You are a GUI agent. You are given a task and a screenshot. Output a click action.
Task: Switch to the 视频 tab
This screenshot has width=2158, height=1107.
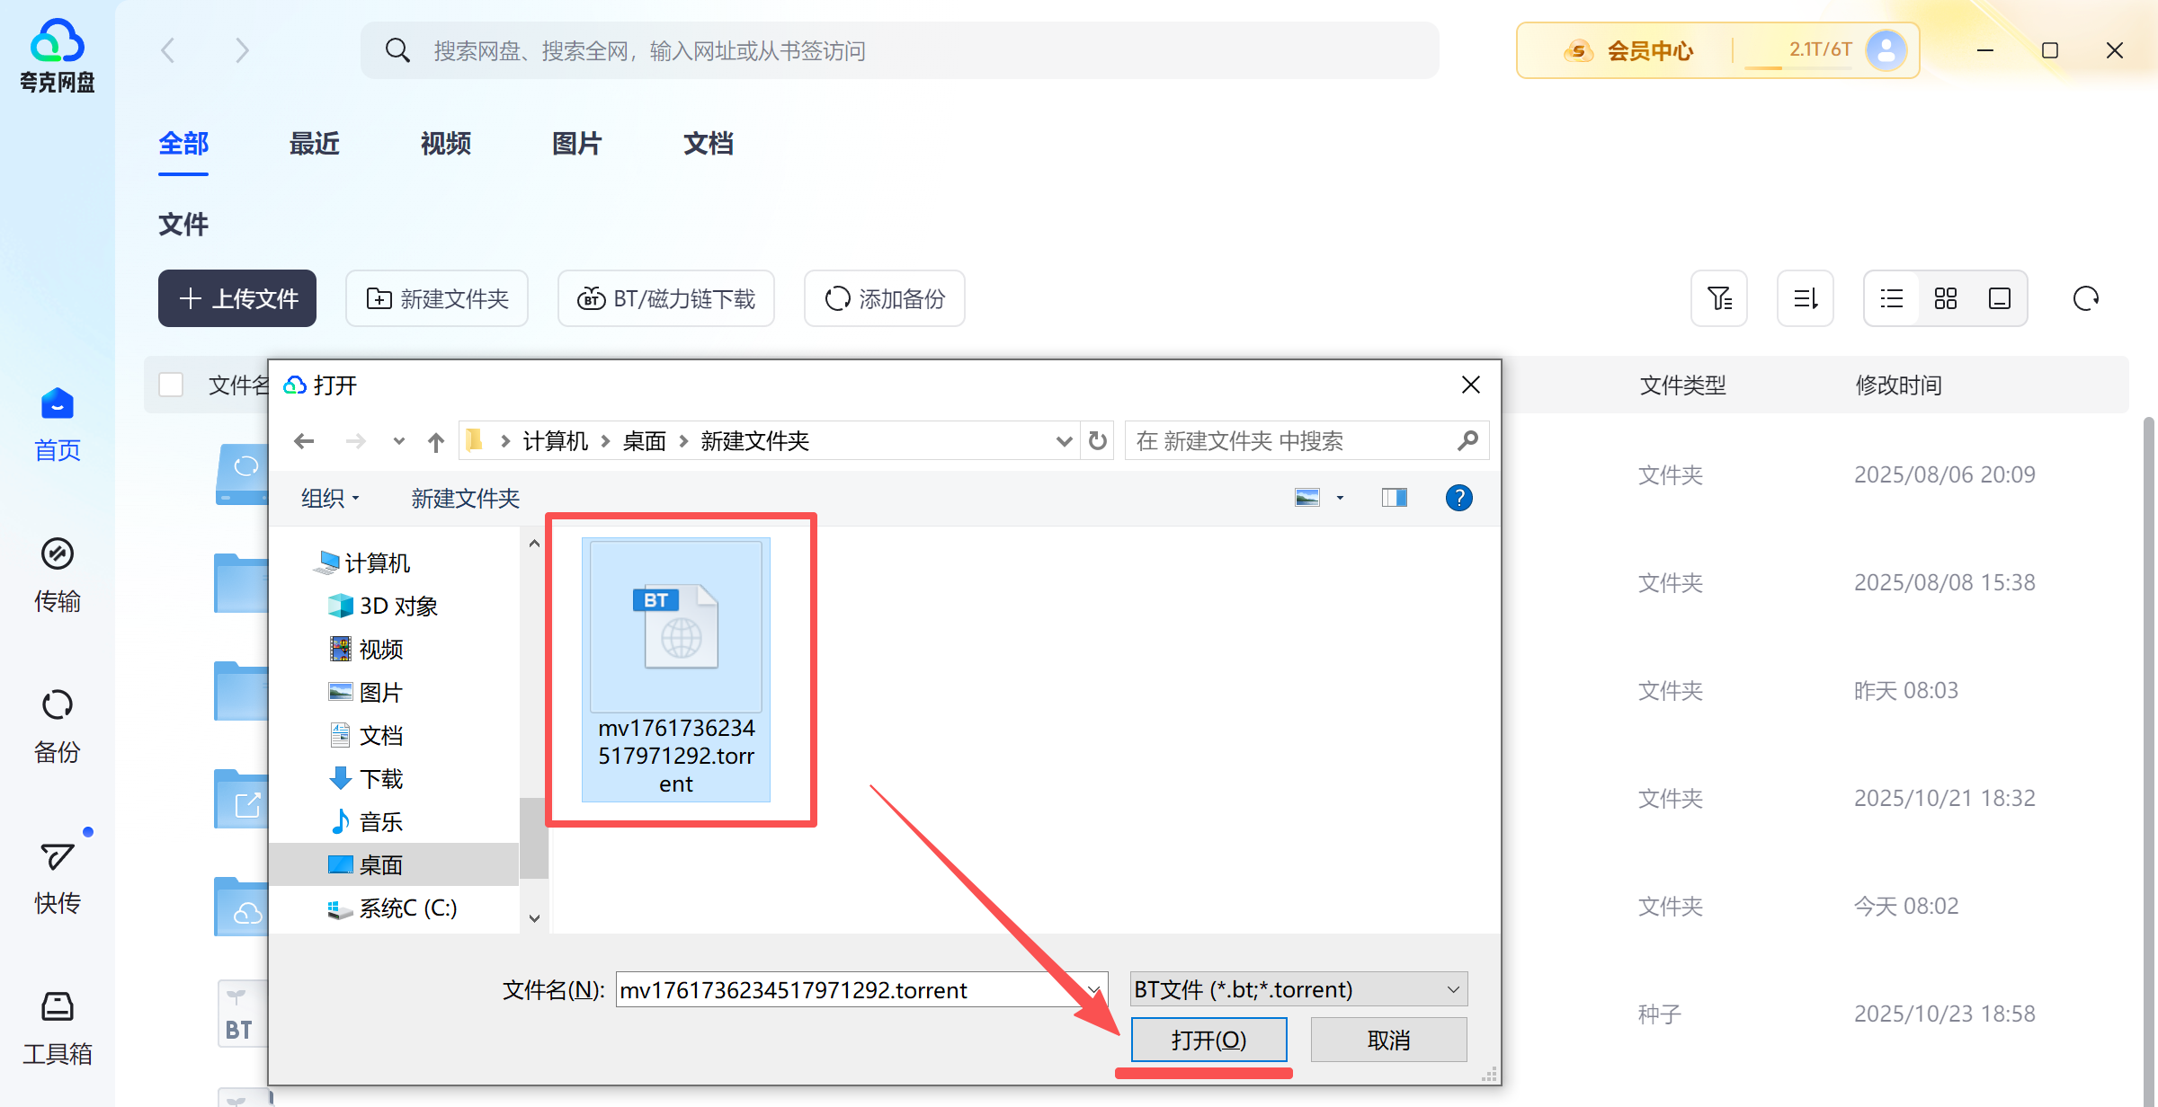click(445, 144)
